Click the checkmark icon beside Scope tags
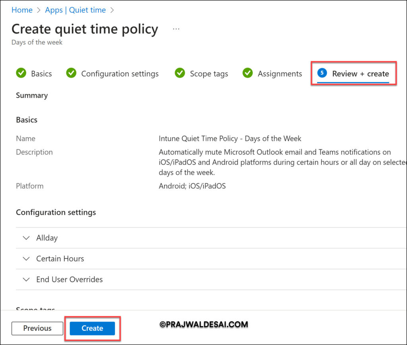Image resolution: width=407 pixels, height=345 pixels. point(180,73)
